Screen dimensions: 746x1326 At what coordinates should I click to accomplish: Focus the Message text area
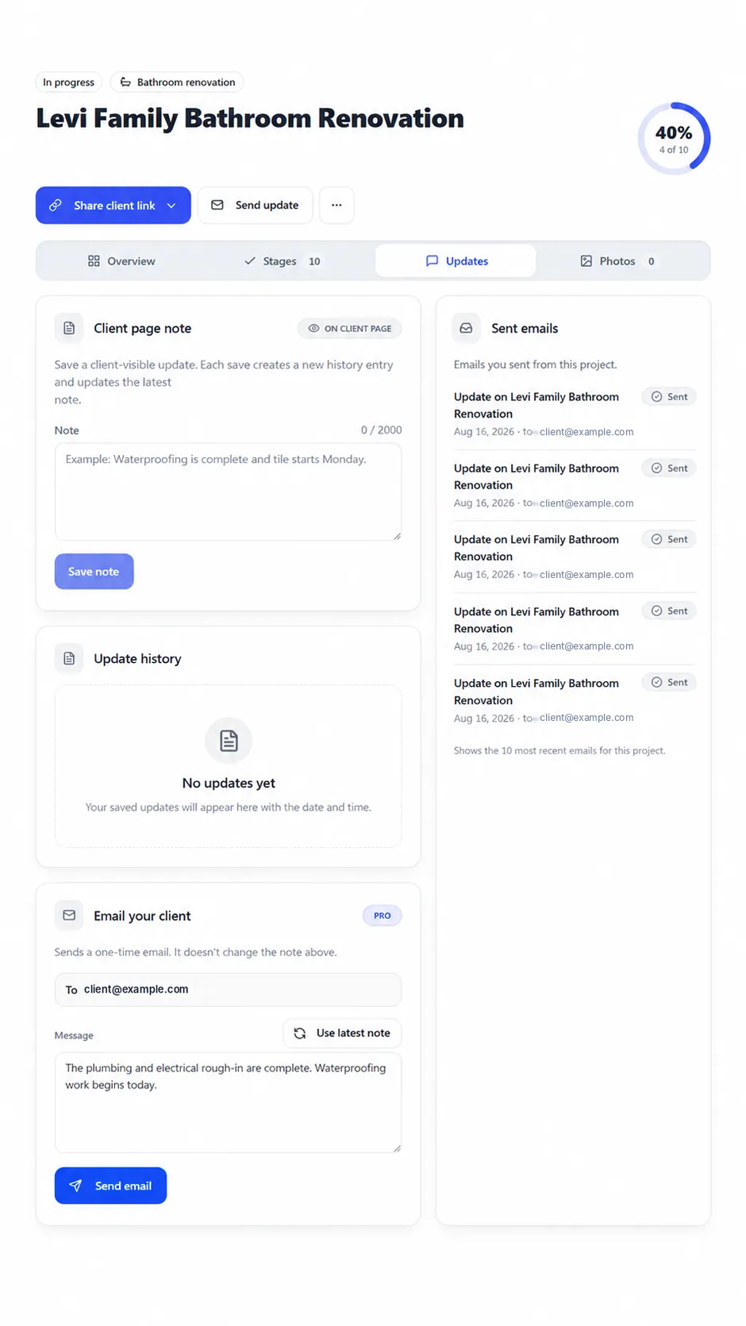(228, 1102)
